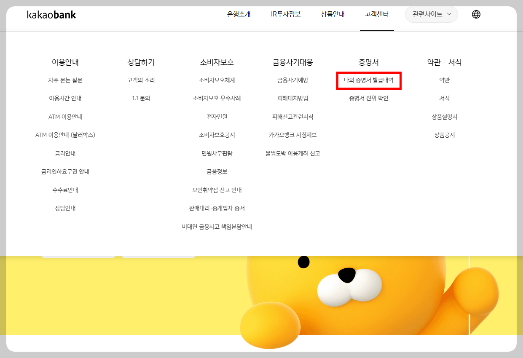Open 상품설명서 link
This screenshot has height=358, width=523.
pos(445,117)
